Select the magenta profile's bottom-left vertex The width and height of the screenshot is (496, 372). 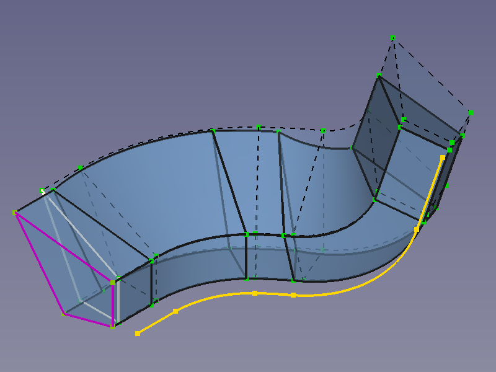point(64,314)
